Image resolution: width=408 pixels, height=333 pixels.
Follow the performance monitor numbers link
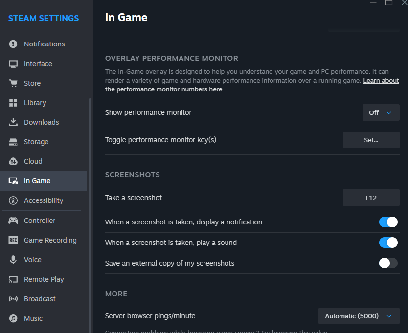point(164,89)
